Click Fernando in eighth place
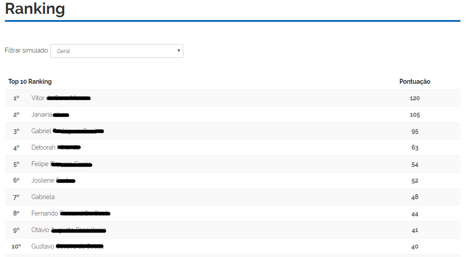Screen dimensions: 468x257 [x=44, y=213]
